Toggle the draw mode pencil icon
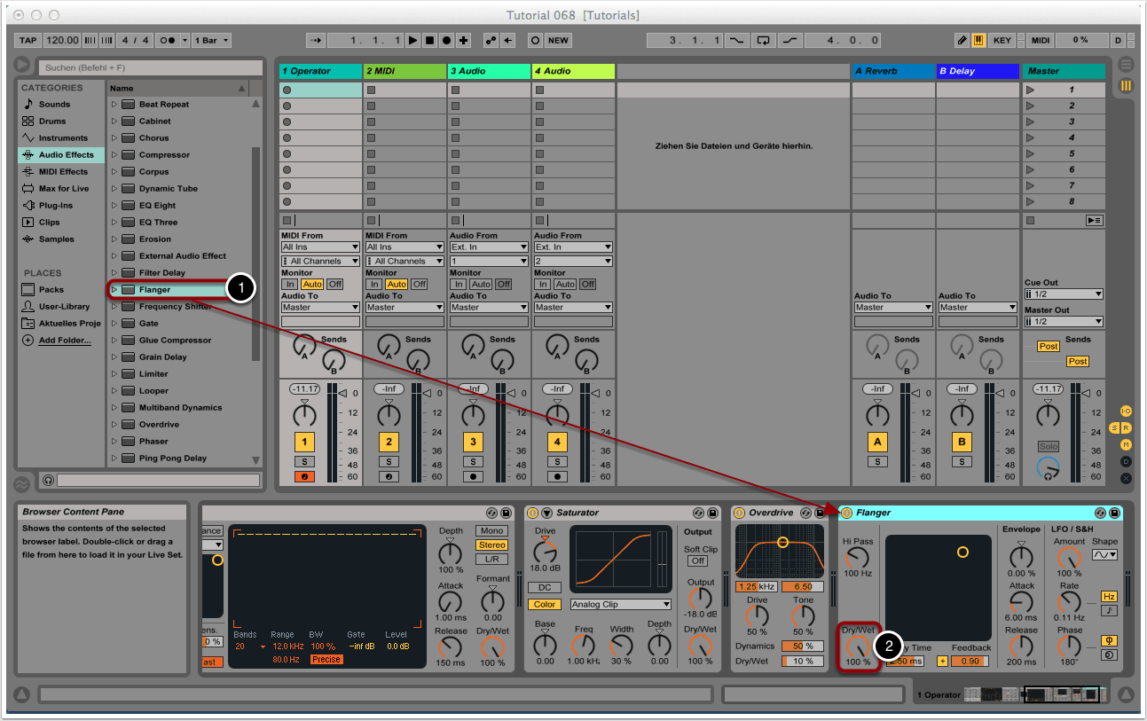This screenshot has width=1147, height=721. click(962, 41)
